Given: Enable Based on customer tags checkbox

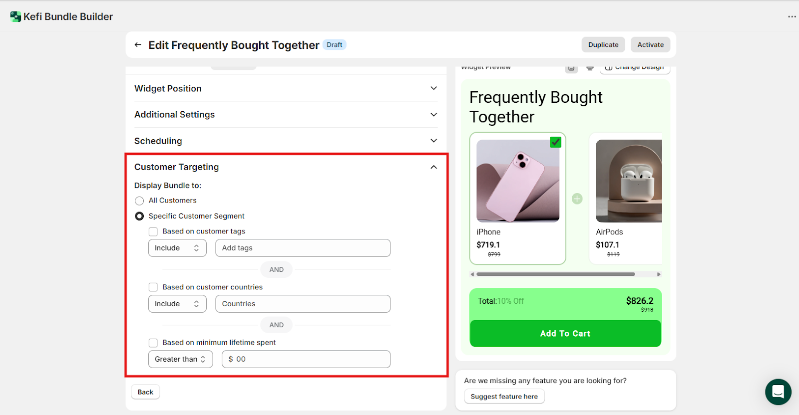Looking at the screenshot, I should [153, 231].
